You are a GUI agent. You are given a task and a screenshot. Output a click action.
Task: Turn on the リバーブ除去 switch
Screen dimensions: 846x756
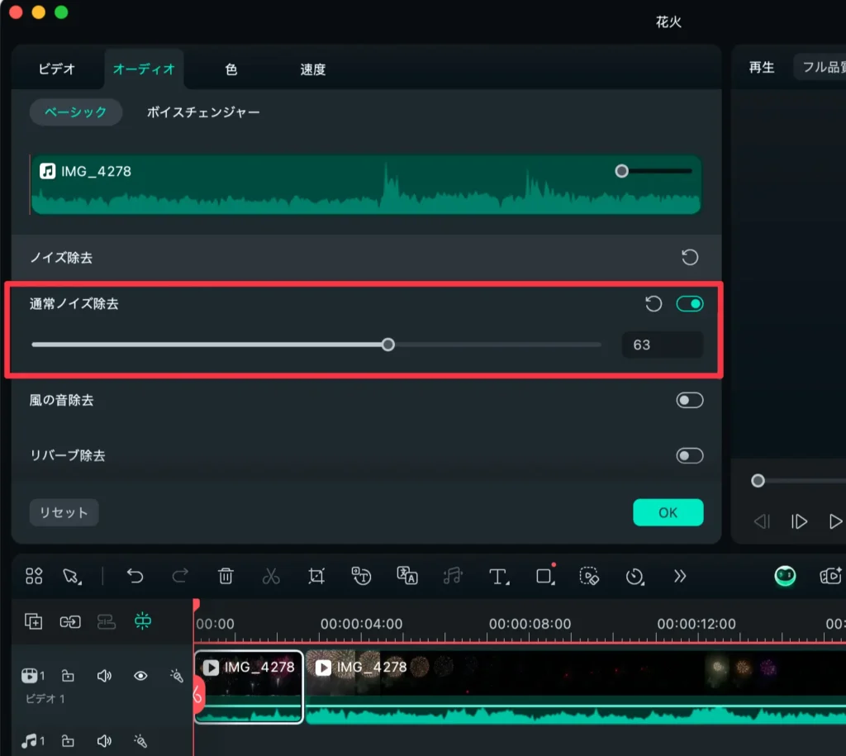[690, 456]
